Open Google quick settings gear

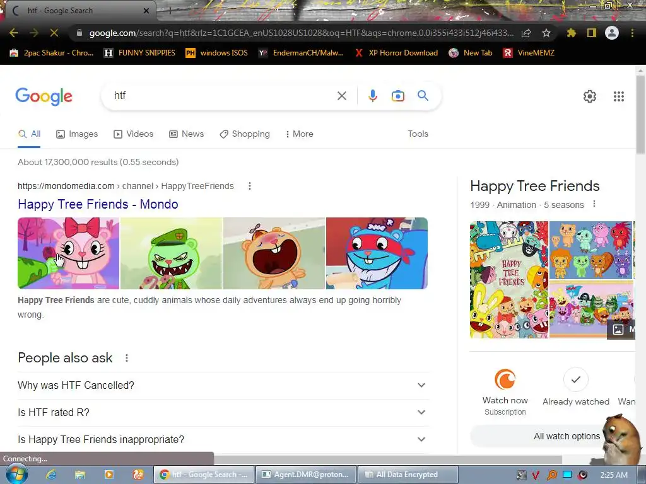pos(590,96)
